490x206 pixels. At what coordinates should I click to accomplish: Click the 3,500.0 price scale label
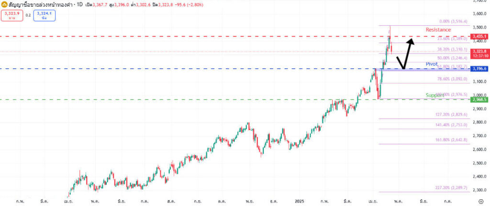(479, 28)
